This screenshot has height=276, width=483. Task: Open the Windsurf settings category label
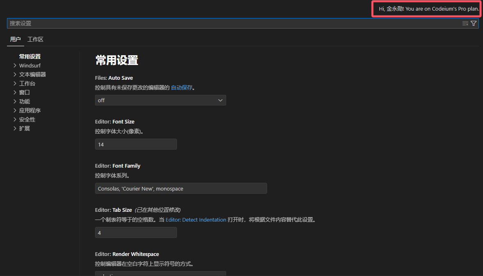pyautogui.click(x=30, y=65)
